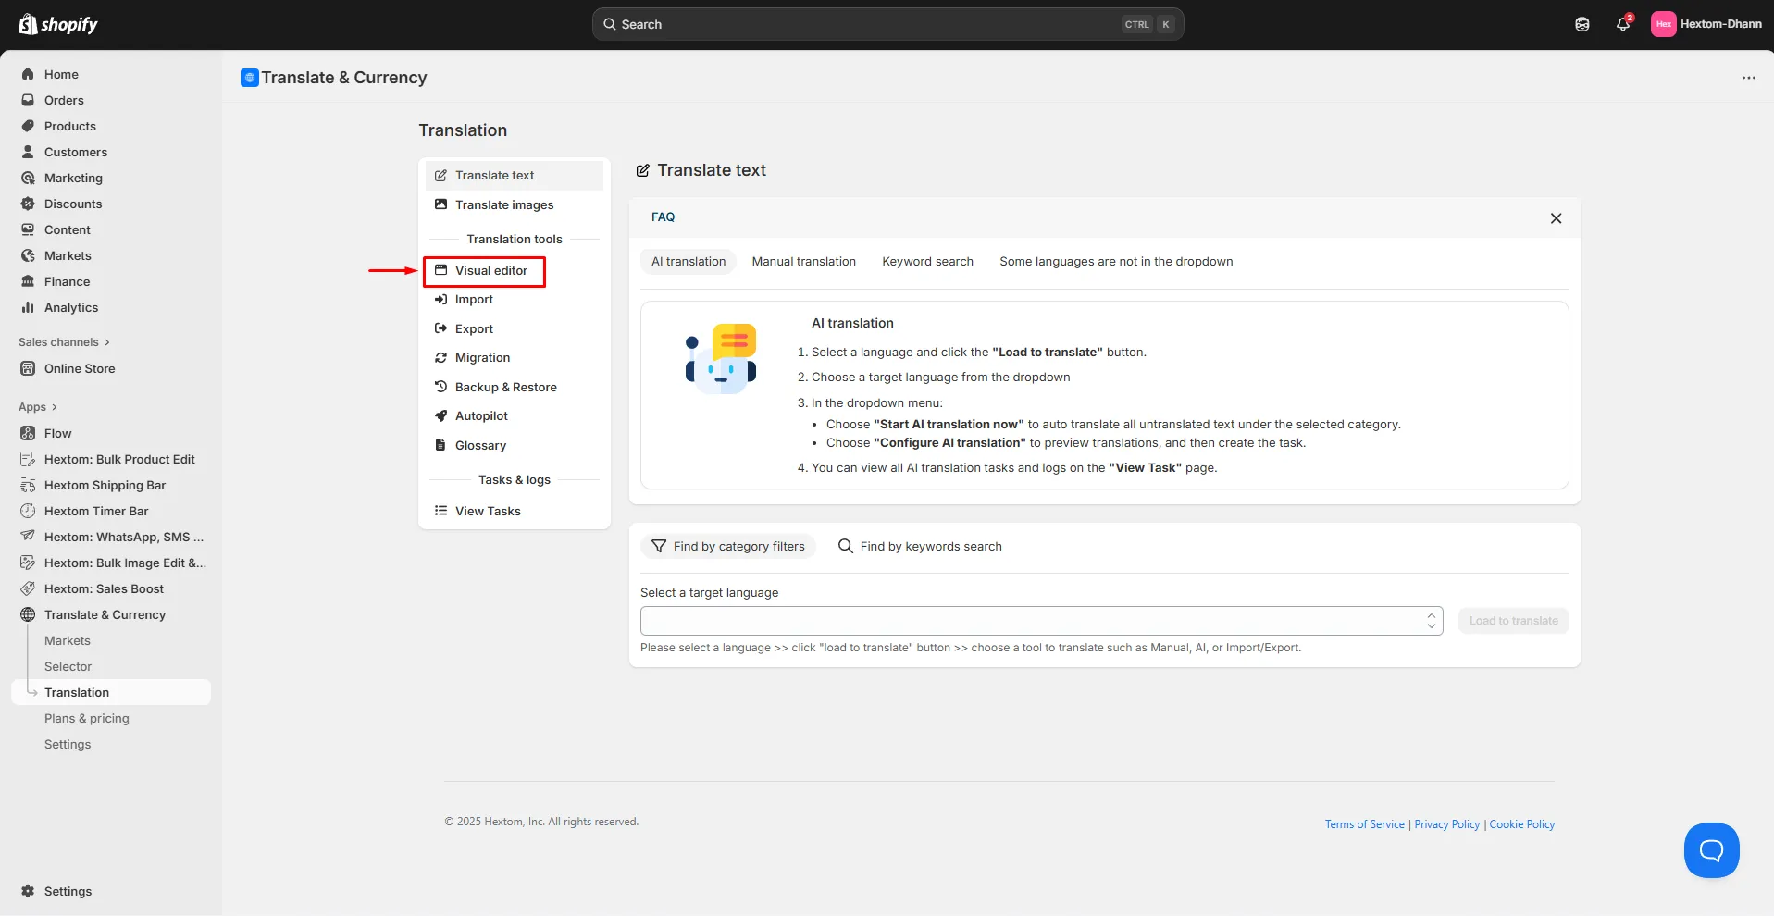
Task: Click the Load to translate button
Action: pyautogui.click(x=1513, y=621)
